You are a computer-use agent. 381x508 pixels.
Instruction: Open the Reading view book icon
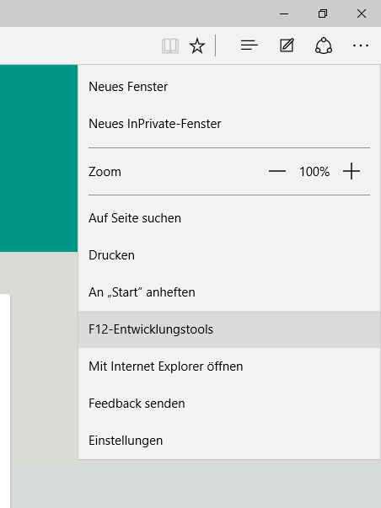pyautogui.click(x=170, y=45)
